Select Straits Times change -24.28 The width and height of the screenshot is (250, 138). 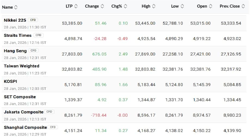click(x=100, y=39)
